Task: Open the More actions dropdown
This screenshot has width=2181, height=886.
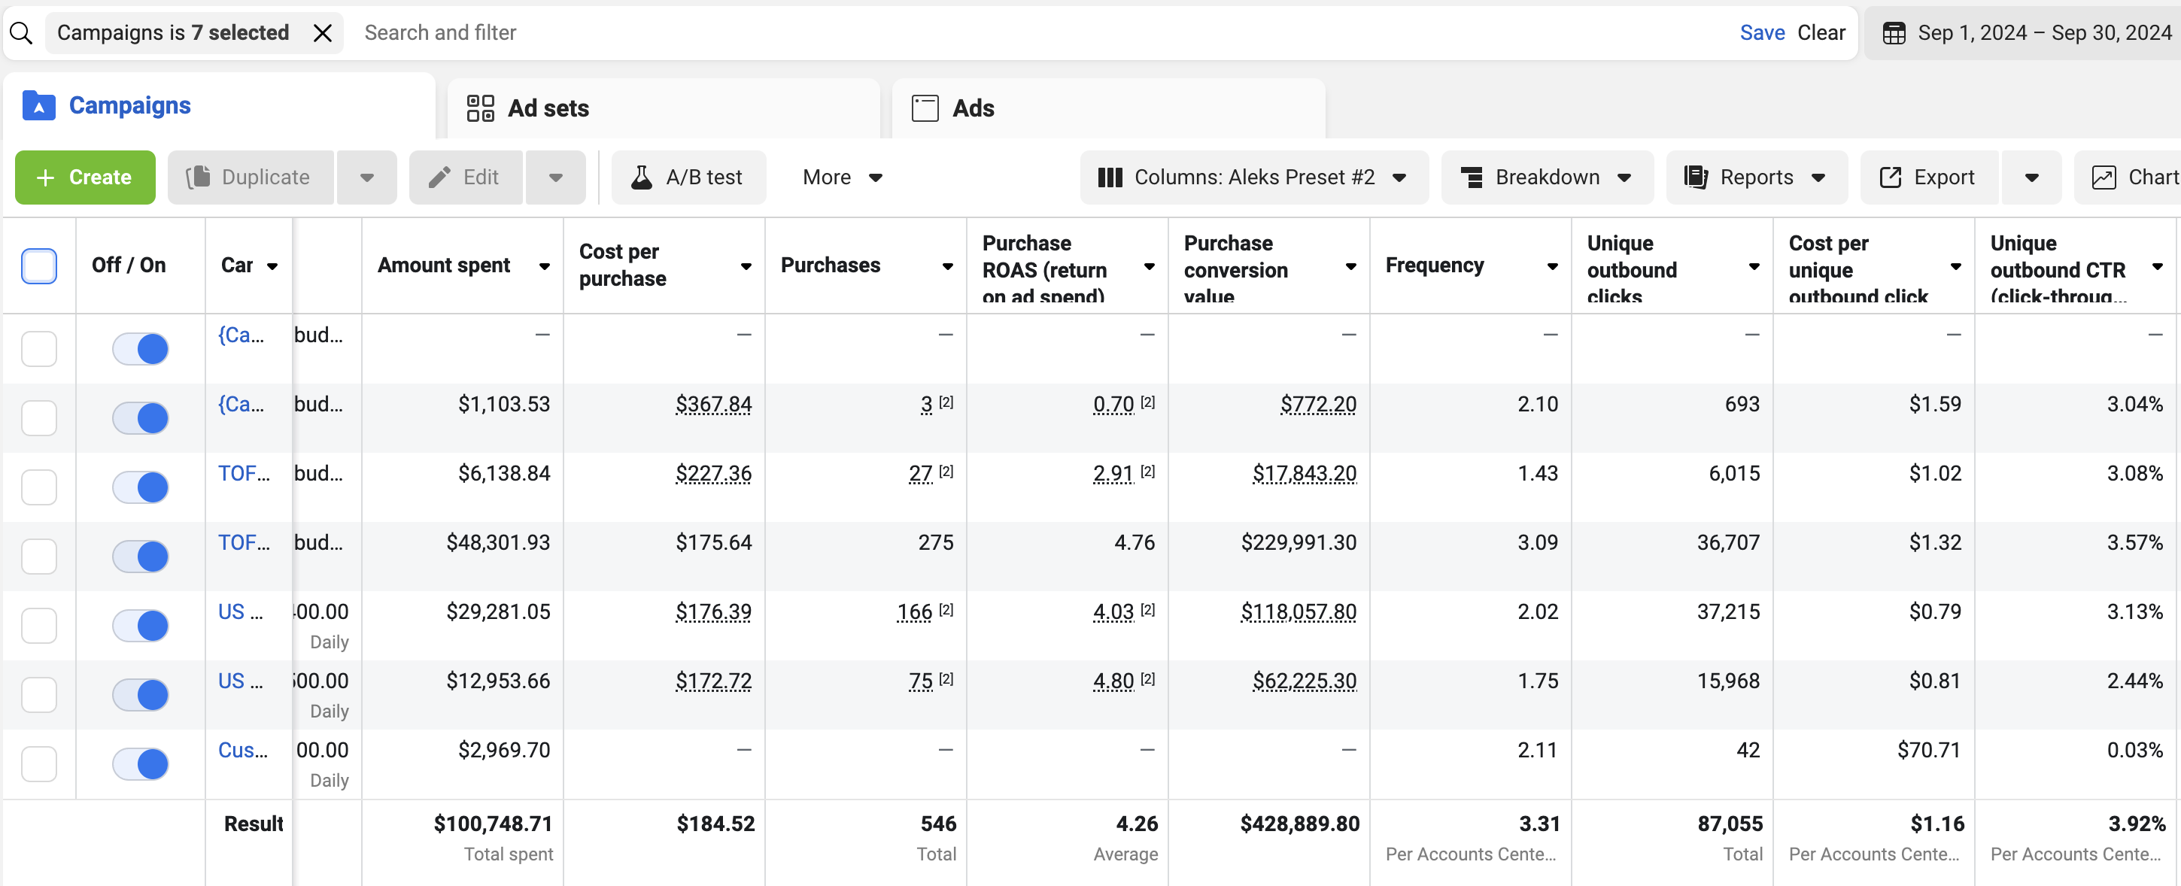Action: click(842, 177)
